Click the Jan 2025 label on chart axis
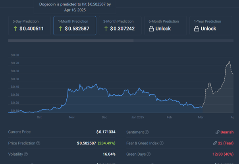This screenshot has width=239, height=164. (137, 117)
